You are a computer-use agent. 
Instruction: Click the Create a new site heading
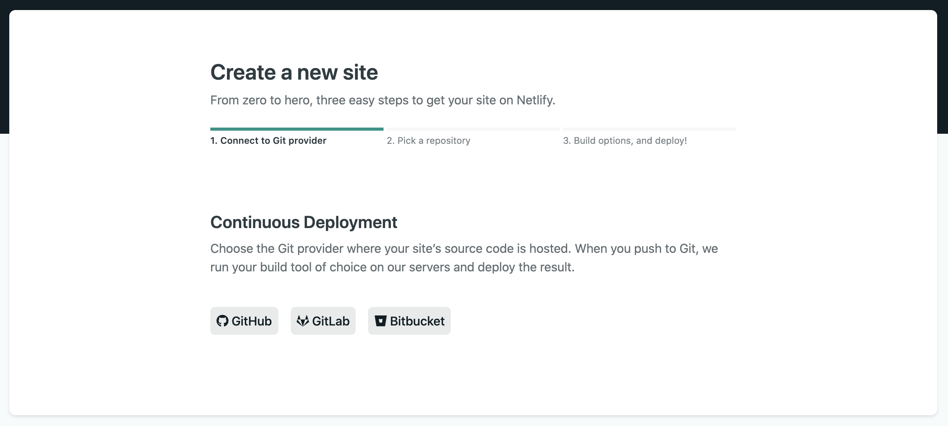pyautogui.click(x=294, y=72)
